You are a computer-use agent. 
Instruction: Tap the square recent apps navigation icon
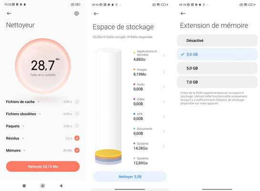click(x=24, y=186)
